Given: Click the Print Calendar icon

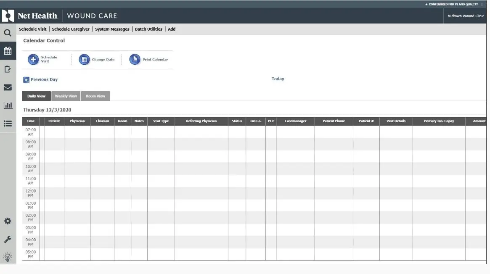Looking at the screenshot, I should tap(134, 59).
